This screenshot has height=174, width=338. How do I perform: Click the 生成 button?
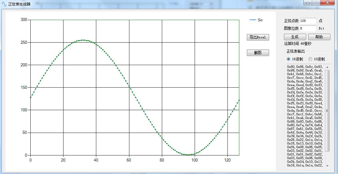(295, 37)
